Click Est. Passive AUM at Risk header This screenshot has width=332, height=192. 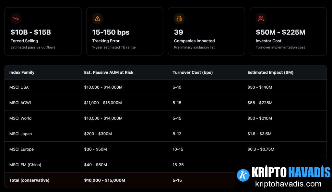[x=109, y=72]
